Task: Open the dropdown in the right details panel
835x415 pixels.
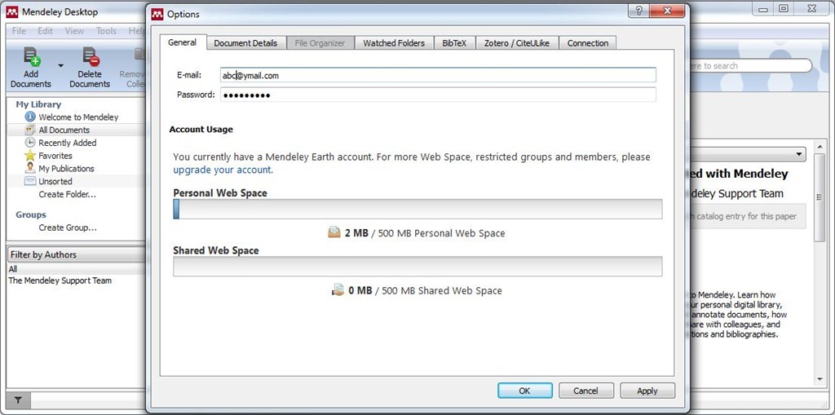Action: pos(748,154)
